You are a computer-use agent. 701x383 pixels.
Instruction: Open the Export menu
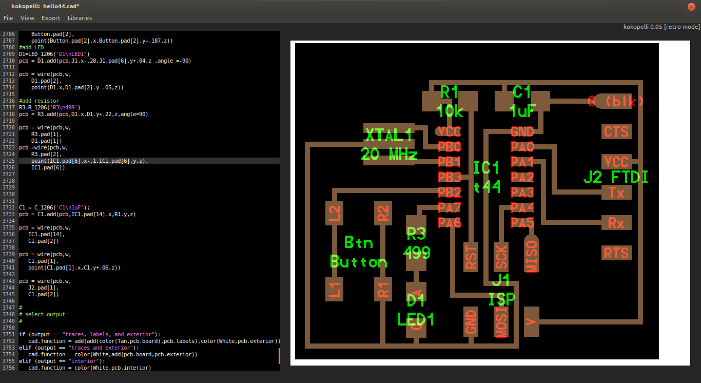(x=51, y=18)
